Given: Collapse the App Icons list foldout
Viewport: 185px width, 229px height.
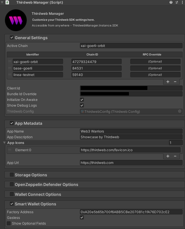Looking at the screenshot, I should (x=4, y=143).
